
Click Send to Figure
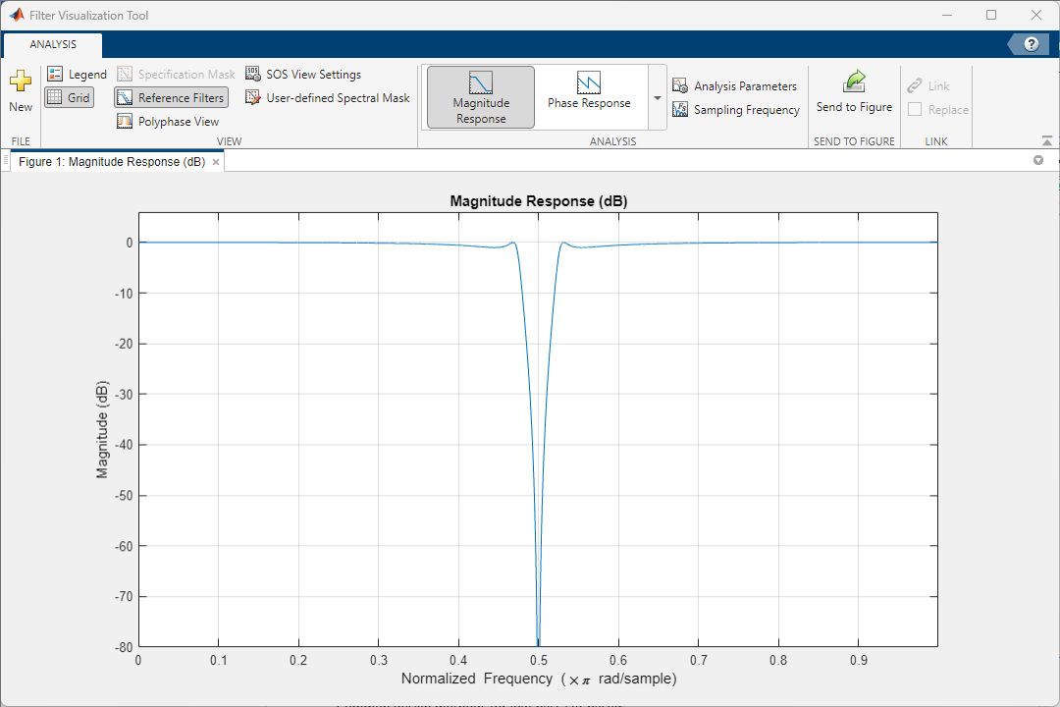click(x=854, y=92)
